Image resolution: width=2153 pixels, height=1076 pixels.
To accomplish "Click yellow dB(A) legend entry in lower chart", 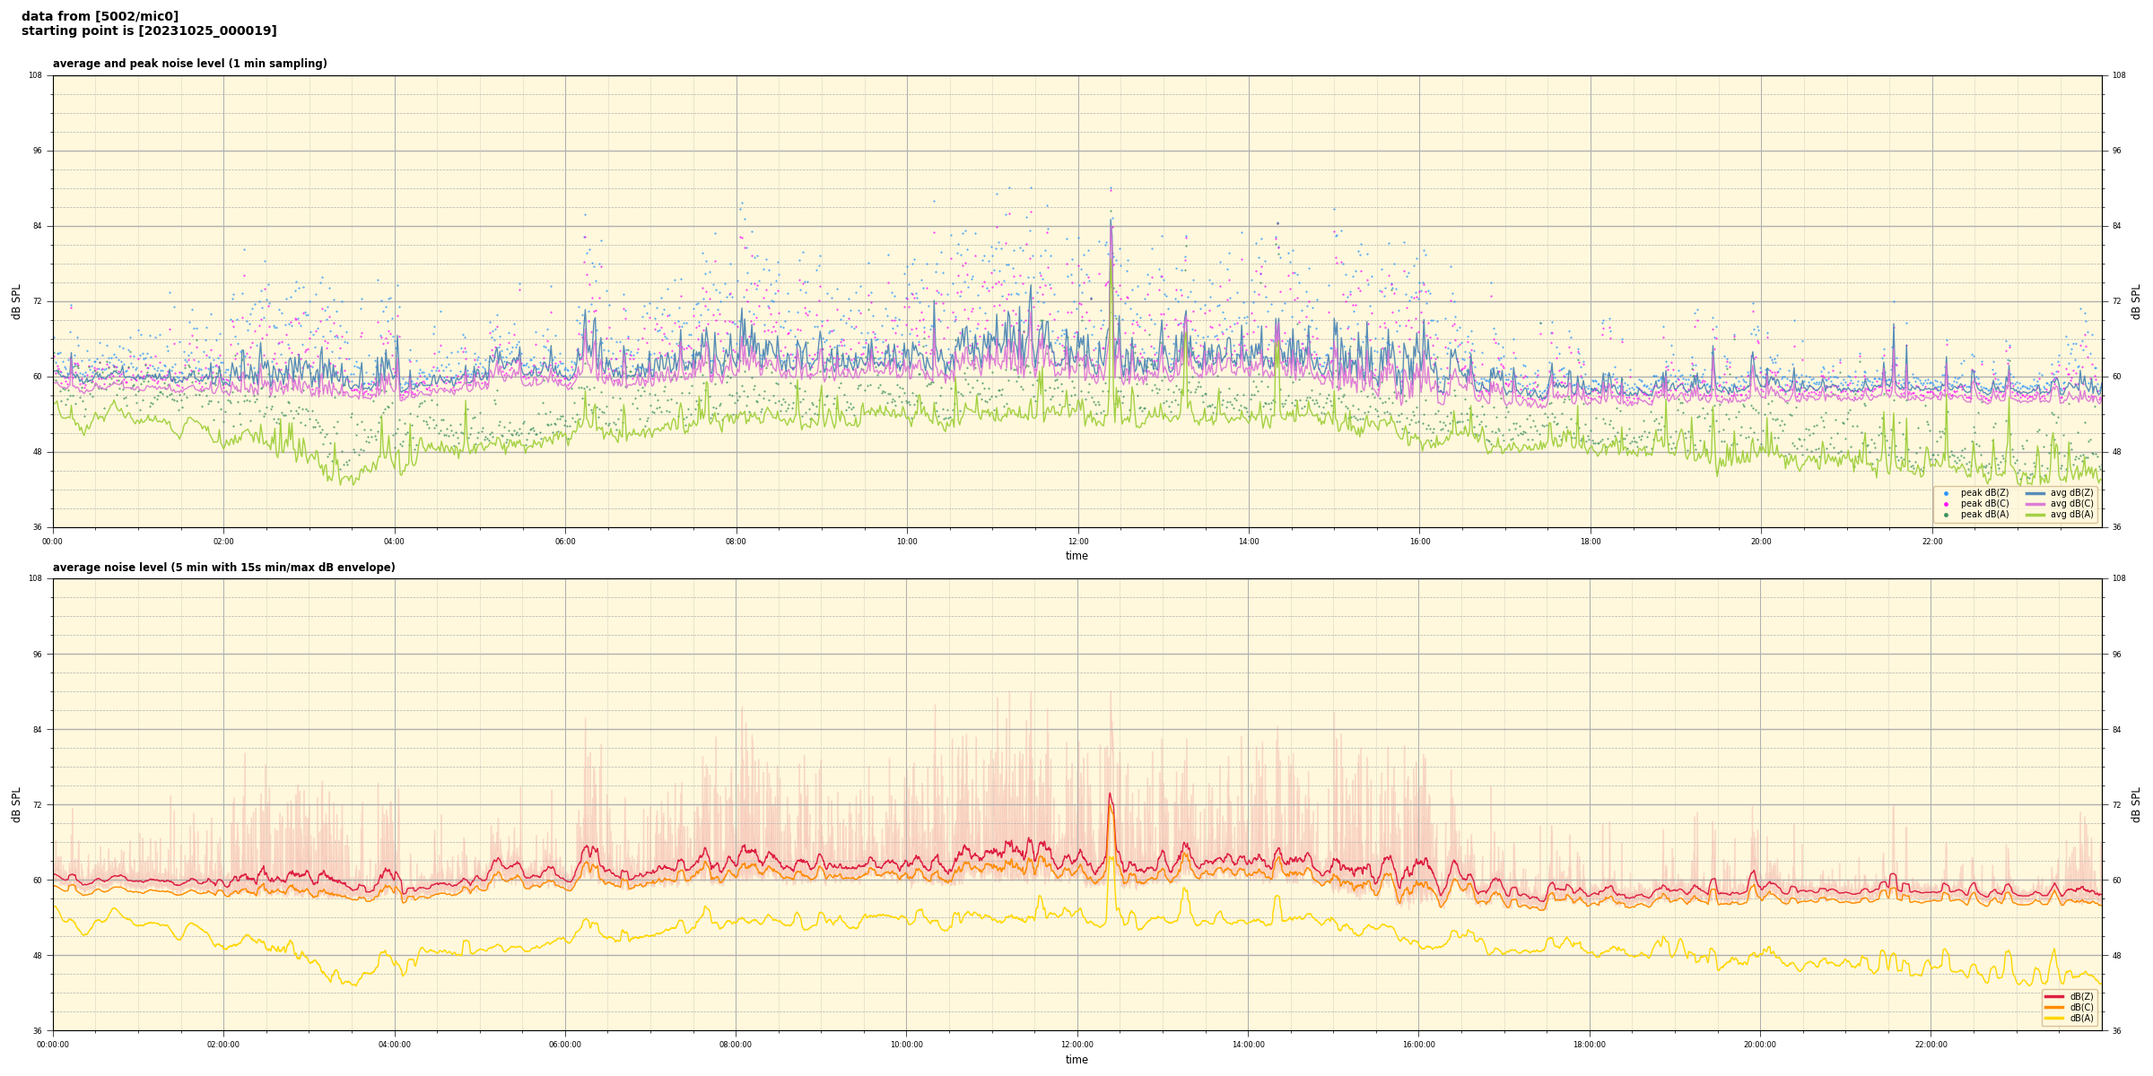I will [2053, 1018].
